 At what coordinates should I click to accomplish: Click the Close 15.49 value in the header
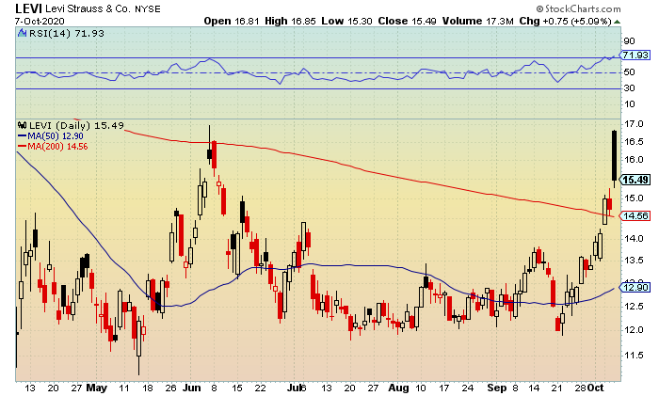407,21
